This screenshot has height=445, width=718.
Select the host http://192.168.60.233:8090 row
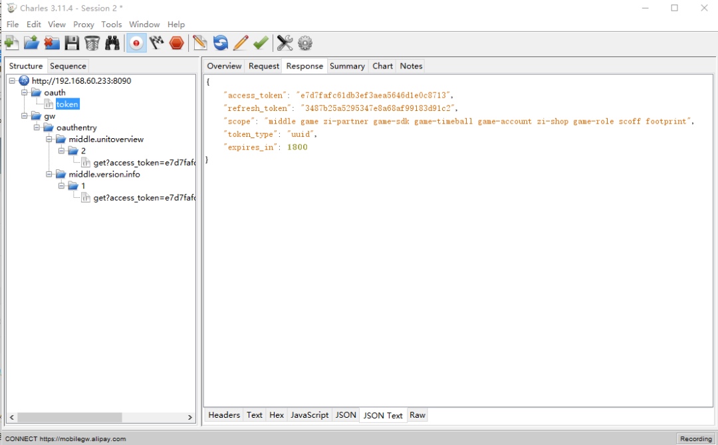click(81, 81)
